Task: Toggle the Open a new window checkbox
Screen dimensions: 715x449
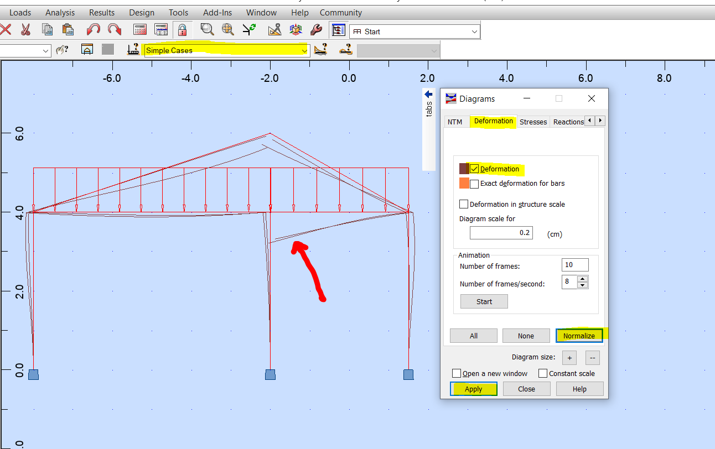Action: click(457, 373)
